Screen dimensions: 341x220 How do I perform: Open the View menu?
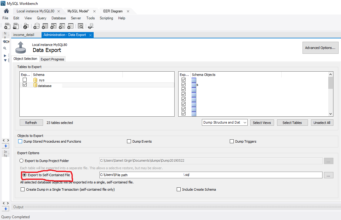28,18
